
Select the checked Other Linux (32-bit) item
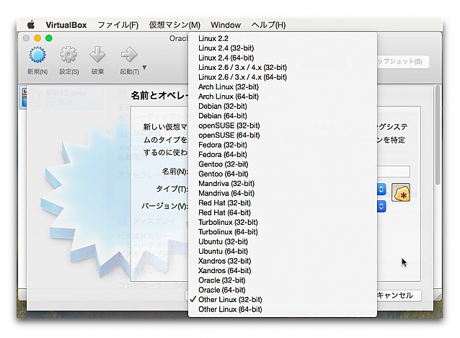(230, 299)
